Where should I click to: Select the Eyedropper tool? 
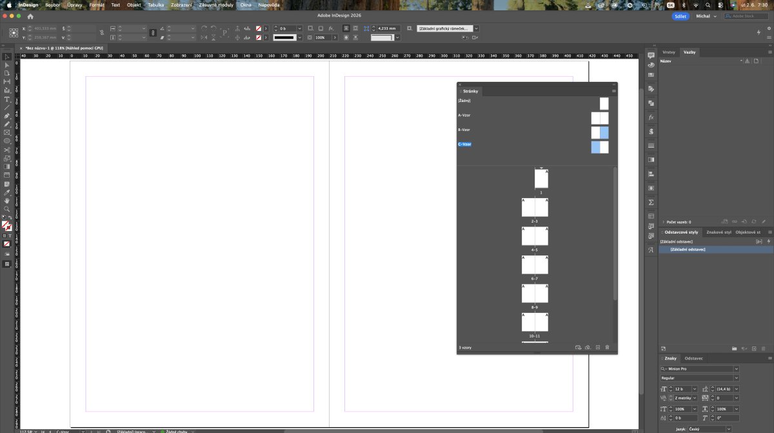tap(7, 192)
